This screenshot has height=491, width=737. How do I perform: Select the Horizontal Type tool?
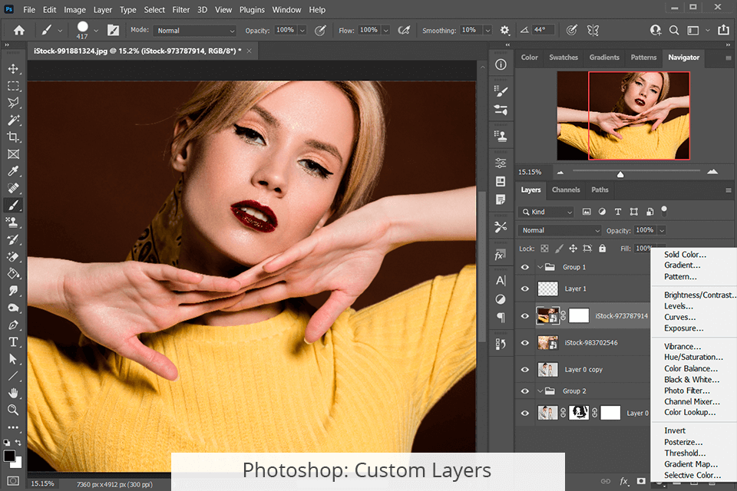(x=13, y=342)
